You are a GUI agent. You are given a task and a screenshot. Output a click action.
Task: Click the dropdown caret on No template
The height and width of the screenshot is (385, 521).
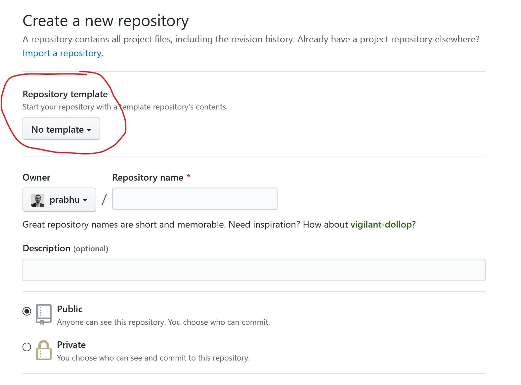tap(89, 130)
